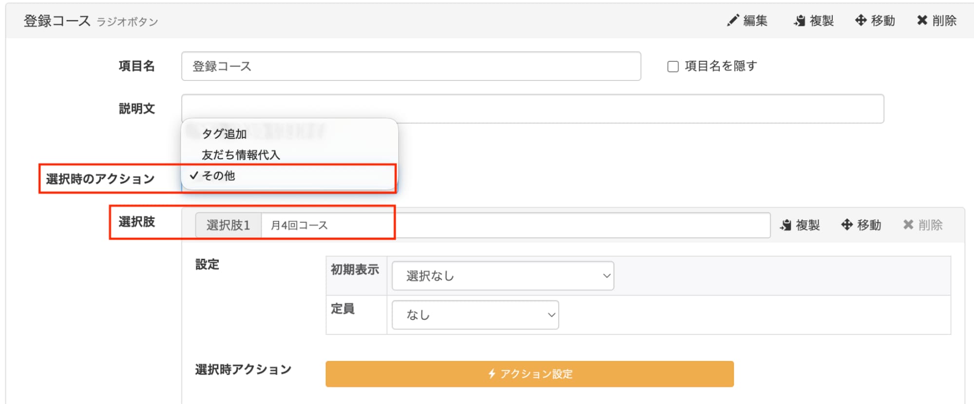
Task: Click the 選択時のアクション label
Action: pos(100,179)
